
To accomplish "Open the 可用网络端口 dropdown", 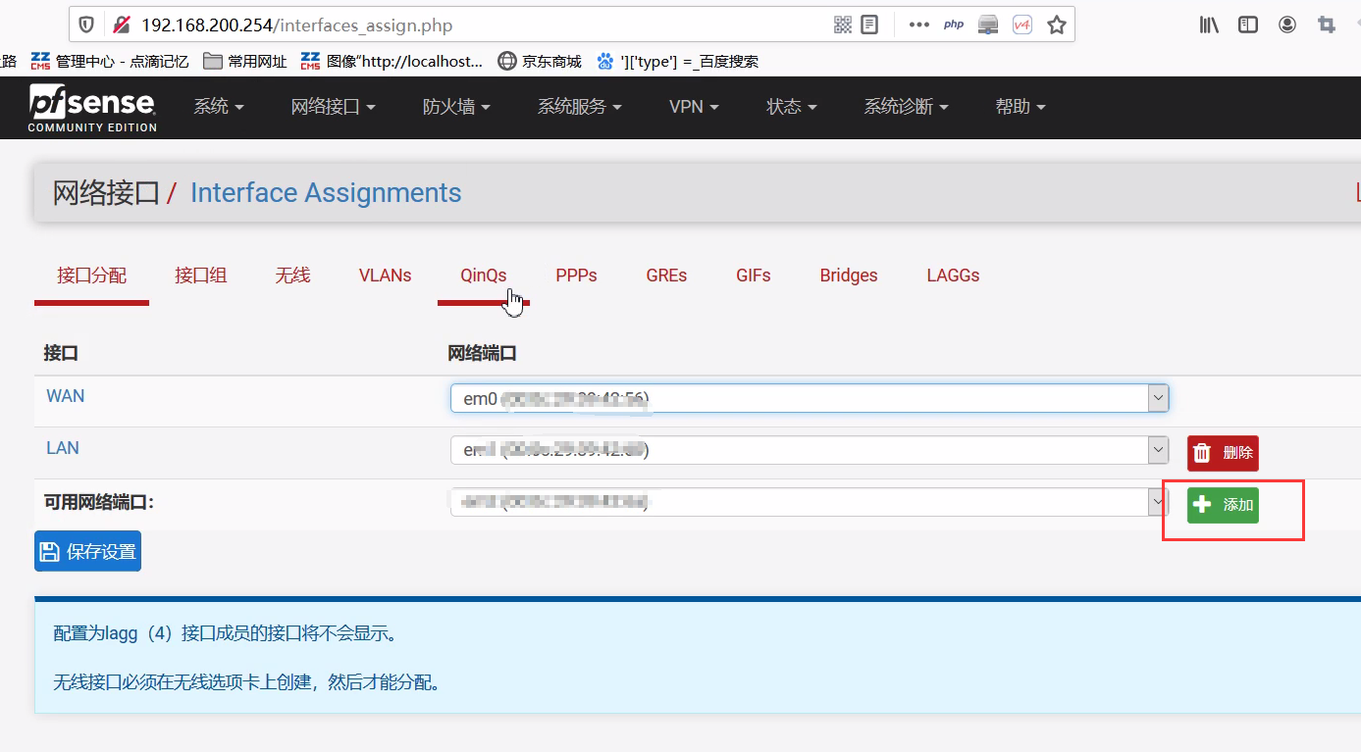I will click(810, 502).
